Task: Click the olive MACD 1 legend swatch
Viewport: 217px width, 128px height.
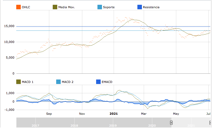Action: coord(18,82)
